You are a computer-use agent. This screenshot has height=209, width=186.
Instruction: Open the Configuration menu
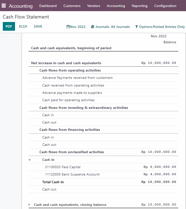coord(165,6)
